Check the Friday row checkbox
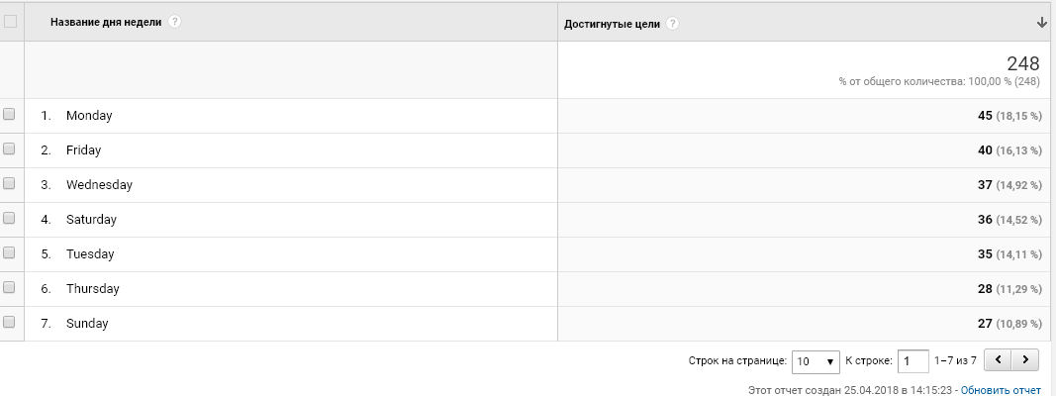The image size is (1056, 396). pos(9,148)
